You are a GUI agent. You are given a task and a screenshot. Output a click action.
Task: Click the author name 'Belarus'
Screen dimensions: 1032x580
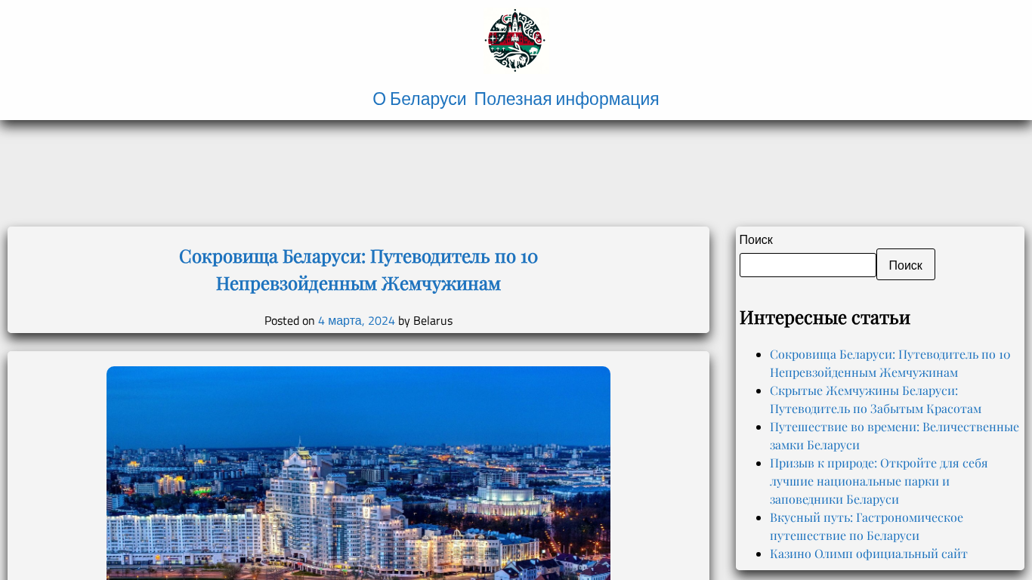click(x=432, y=321)
